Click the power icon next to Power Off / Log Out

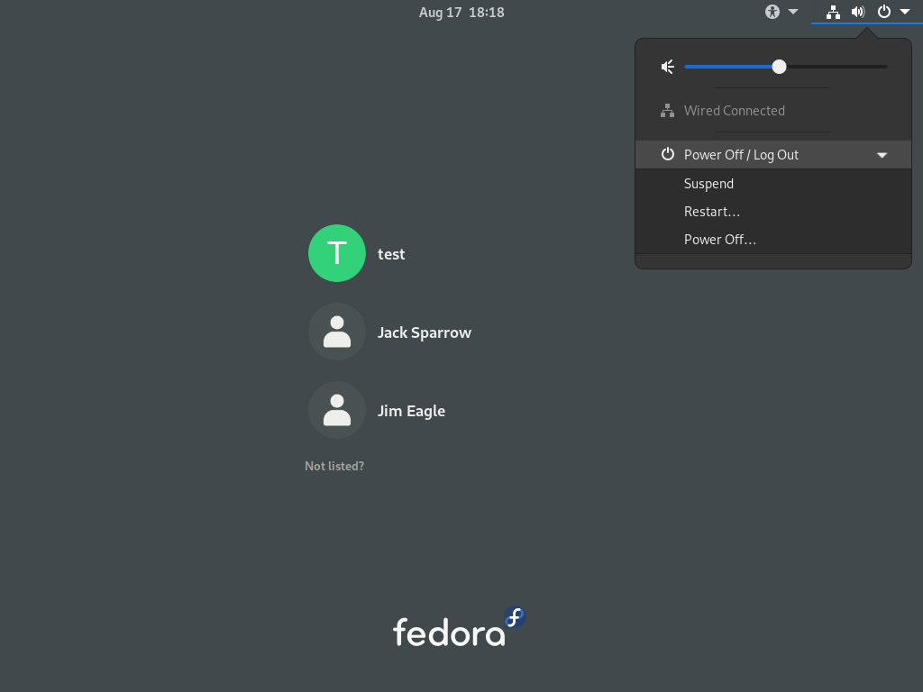tap(668, 154)
